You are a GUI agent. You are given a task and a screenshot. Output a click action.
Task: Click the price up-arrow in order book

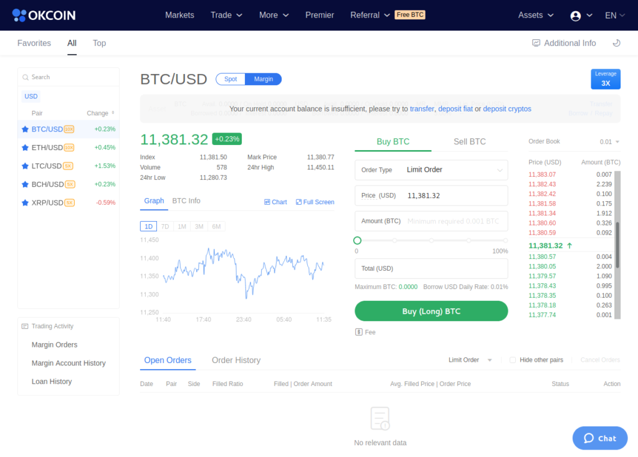click(569, 245)
